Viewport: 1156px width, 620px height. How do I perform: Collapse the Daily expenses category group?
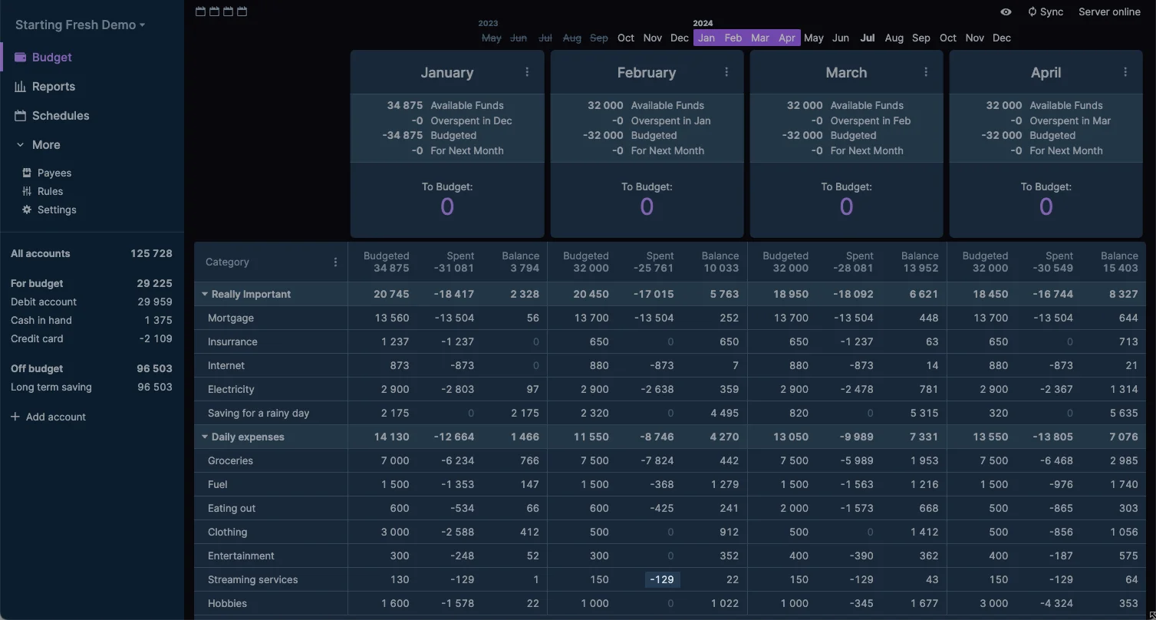pos(204,437)
